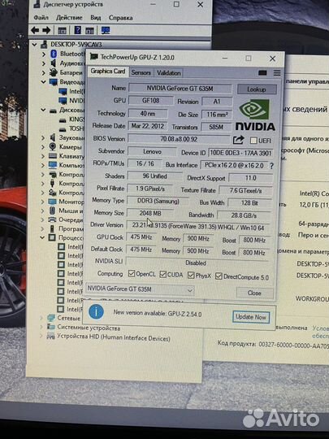Expand the Bluetooth tree node

coord(44,54)
